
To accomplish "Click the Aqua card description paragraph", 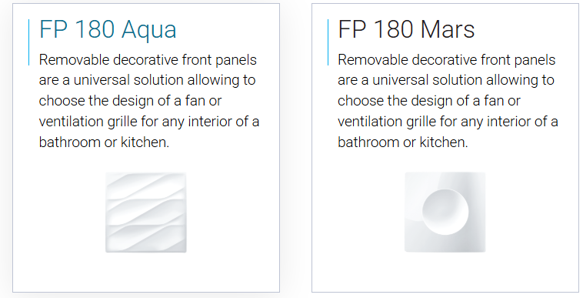I will (x=149, y=101).
